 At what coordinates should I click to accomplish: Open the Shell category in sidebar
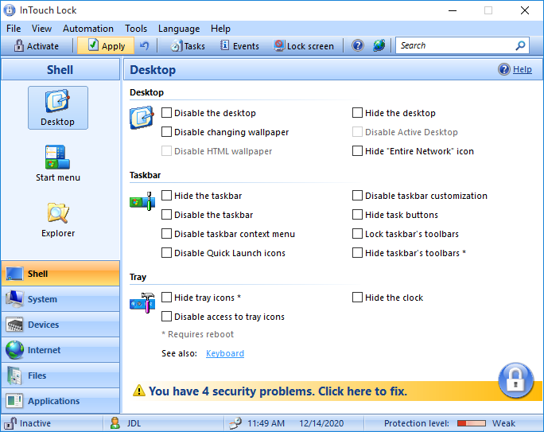click(60, 274)
